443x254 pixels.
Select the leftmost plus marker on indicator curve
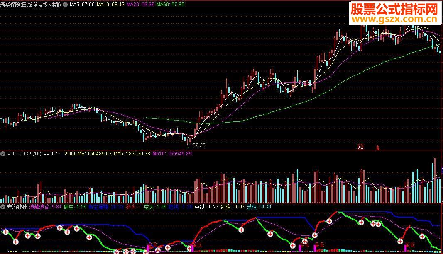click(x=6, y=232)
